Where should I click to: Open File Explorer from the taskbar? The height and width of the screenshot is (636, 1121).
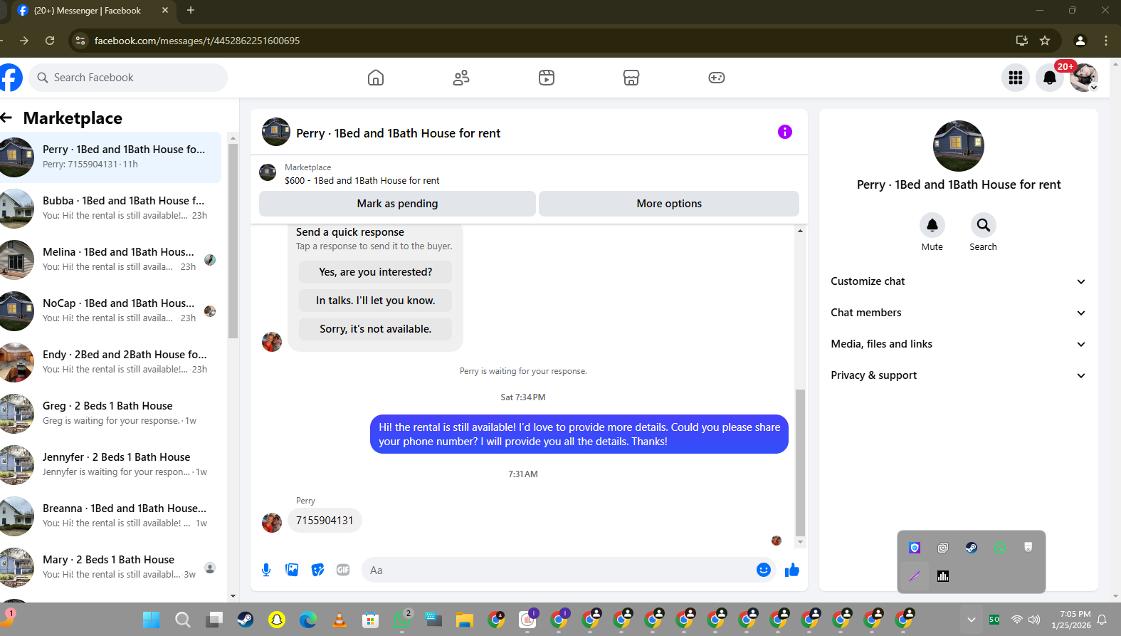[465, 620]
